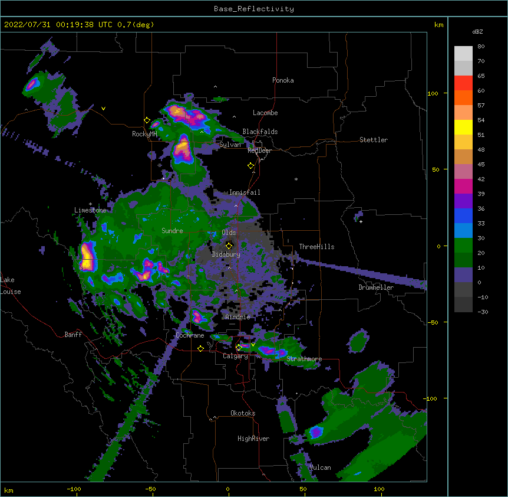Click the Lake Louise label
The height and width of the screenshot is (497, 508).
(x=11, y=286)
